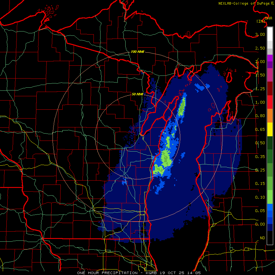Select the yellow 0.65 legend swatch
Viewport: 275px width, 275px height.
pos(270,129)
